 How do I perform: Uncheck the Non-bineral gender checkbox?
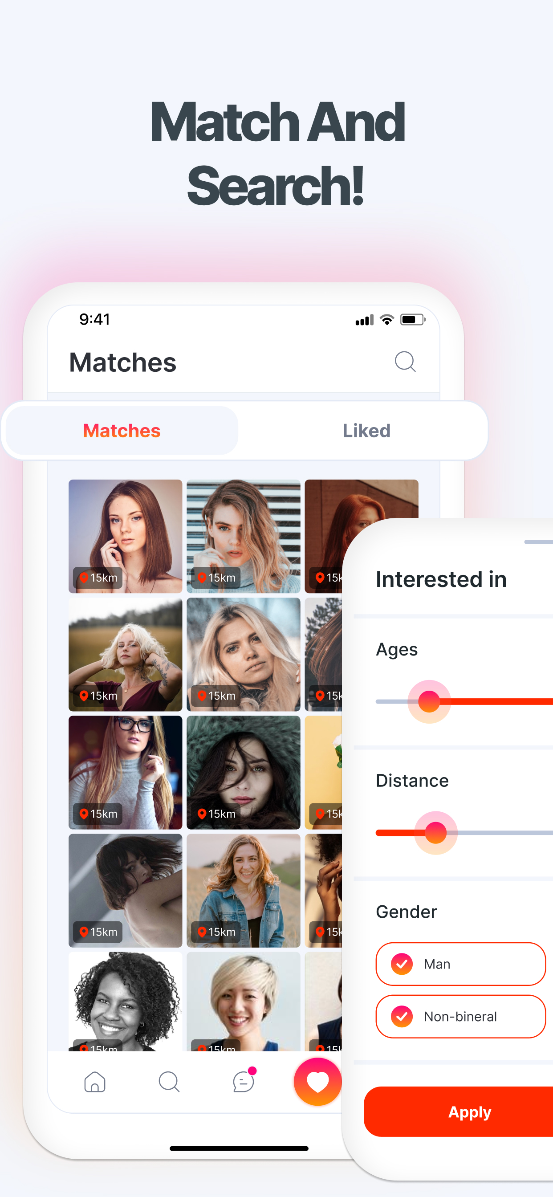tap(402, 1016)
